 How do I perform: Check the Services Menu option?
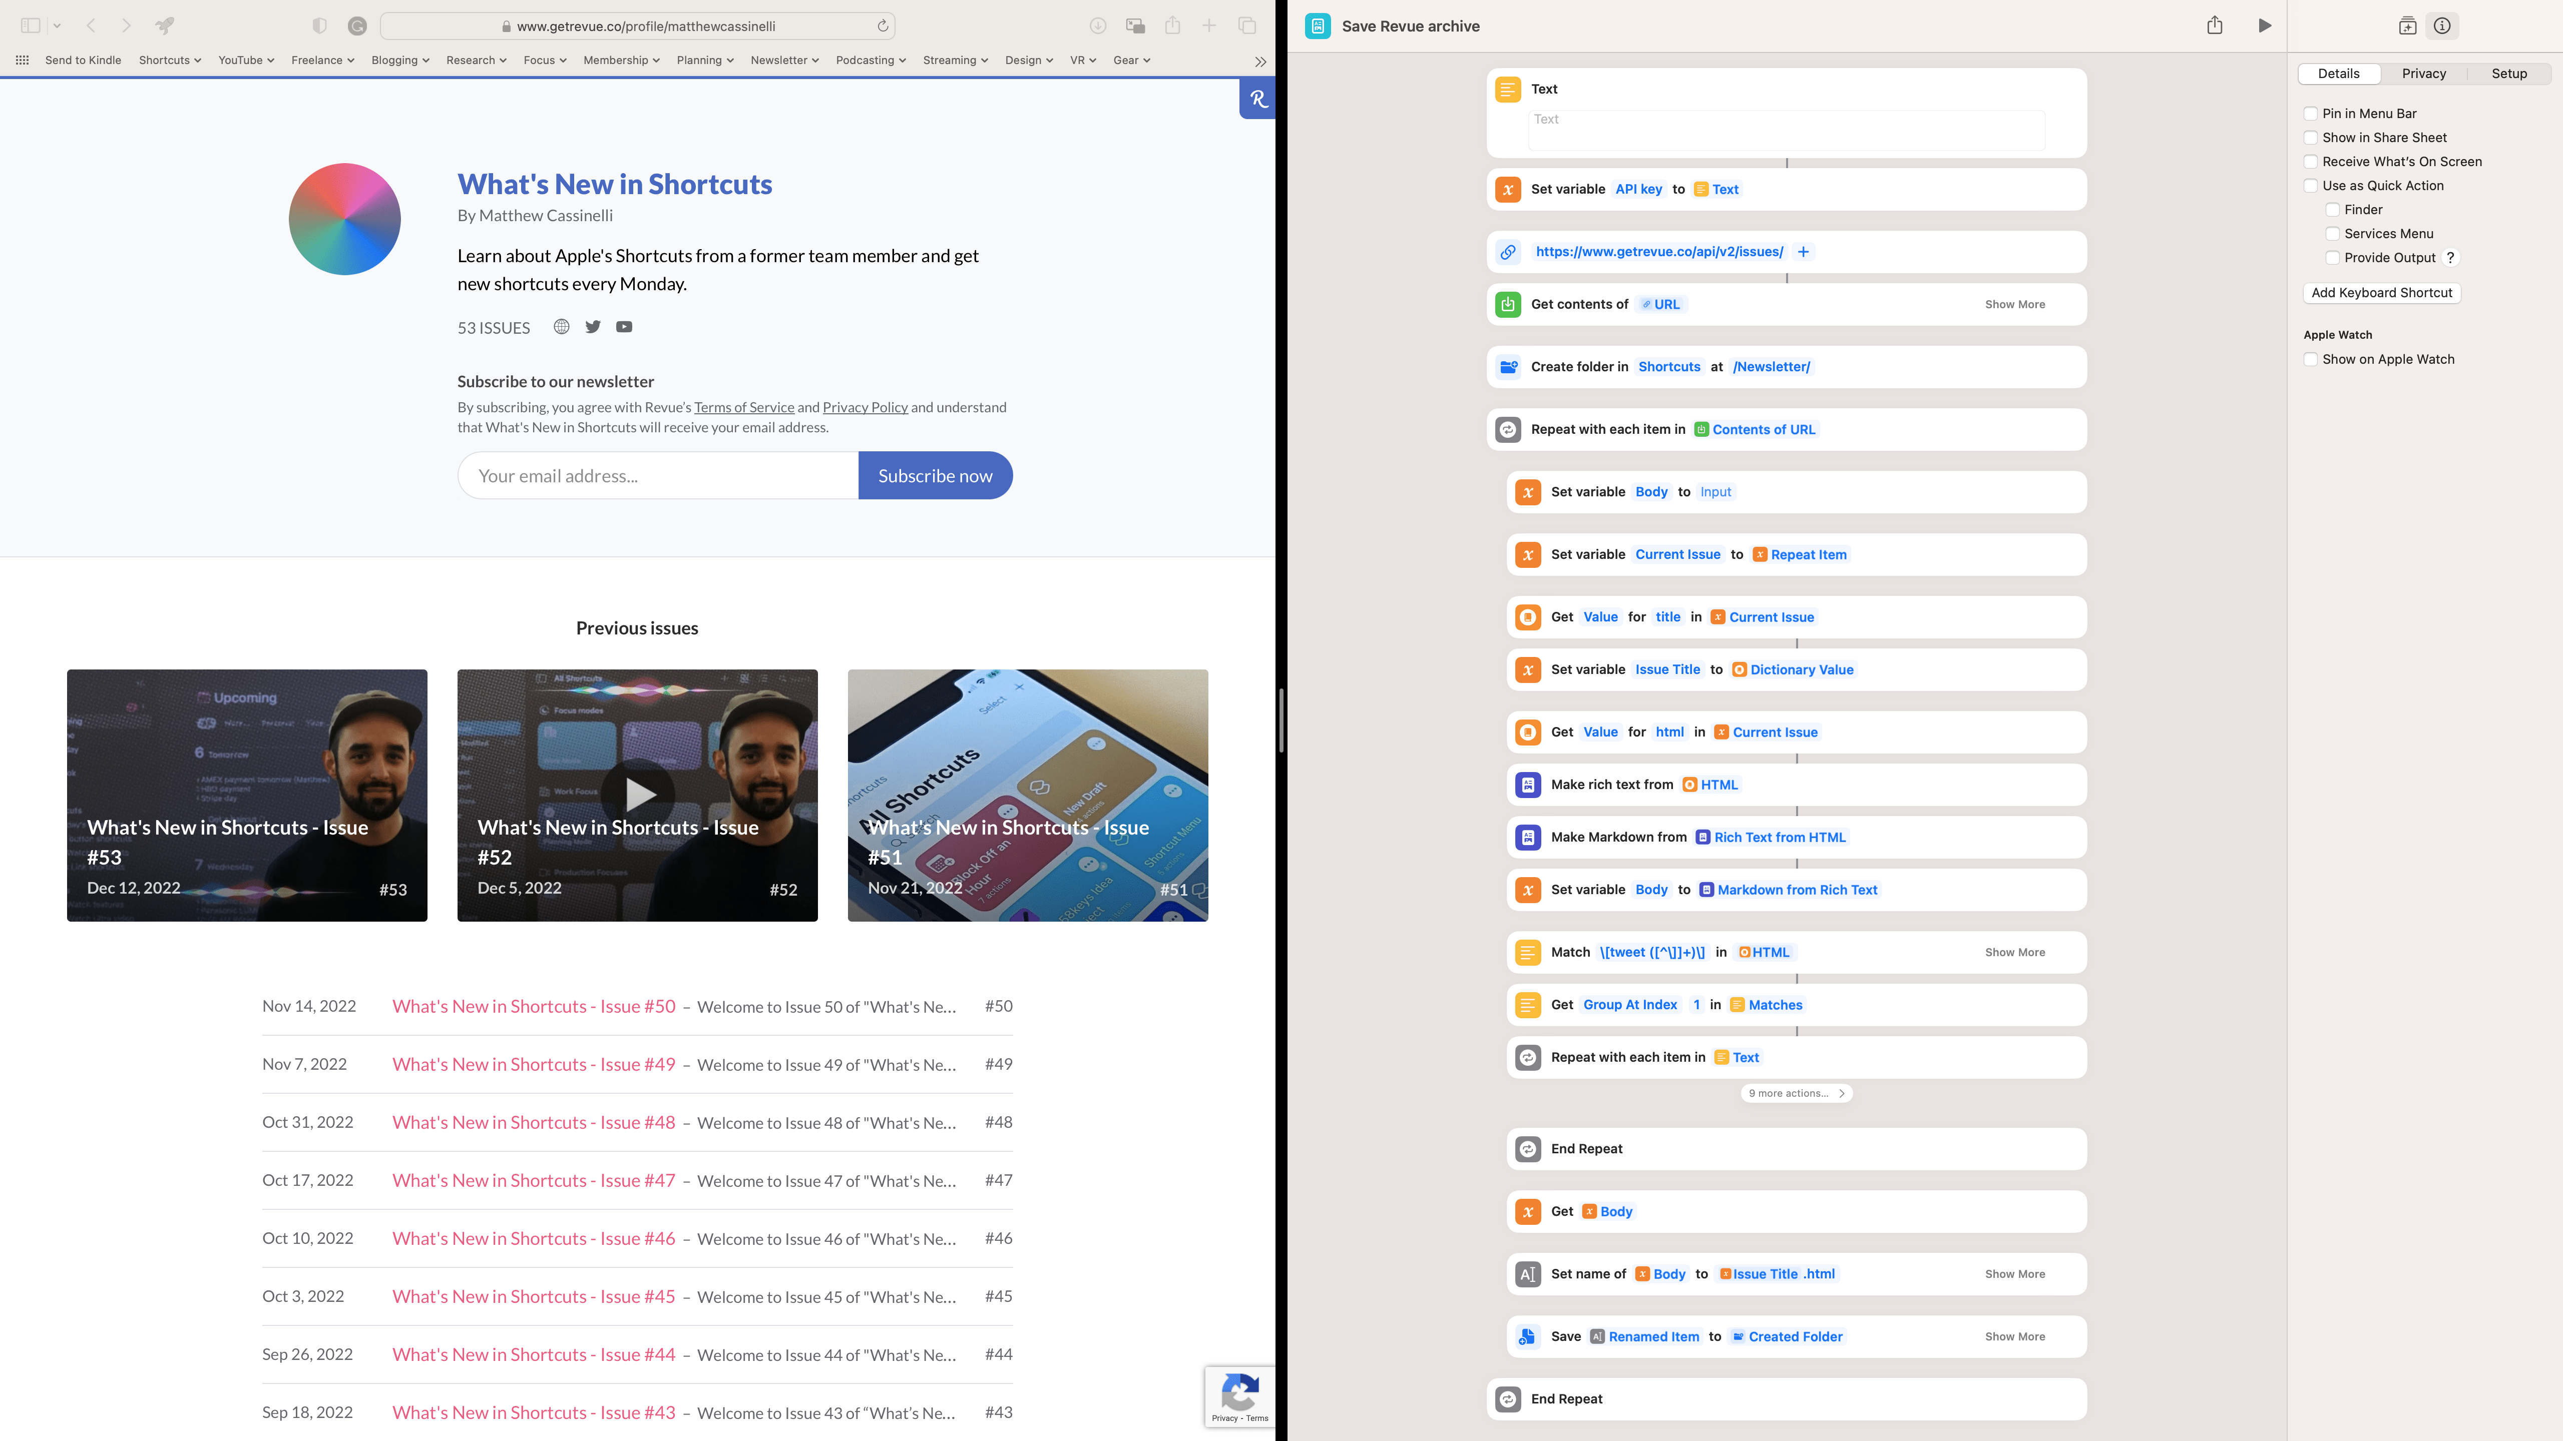click(x=2332, y=234)
